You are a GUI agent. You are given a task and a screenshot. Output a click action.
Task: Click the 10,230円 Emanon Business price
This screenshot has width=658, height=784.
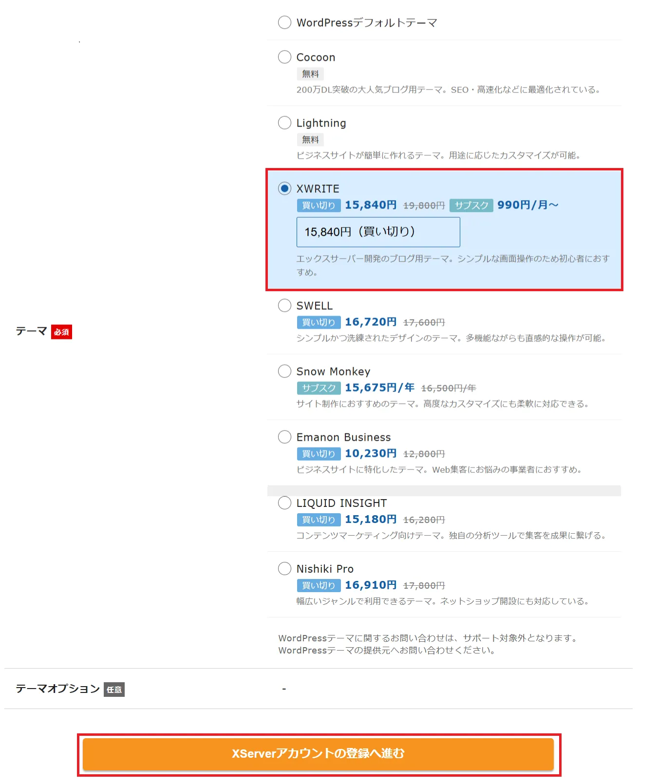point(371,453)
